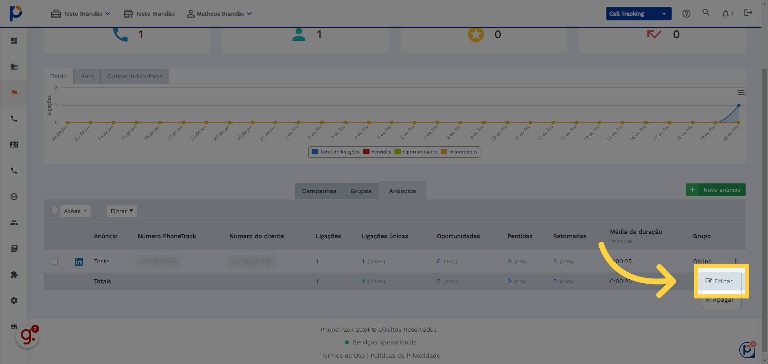Click Ligações value 1 in Teste row

coord(317,261)
